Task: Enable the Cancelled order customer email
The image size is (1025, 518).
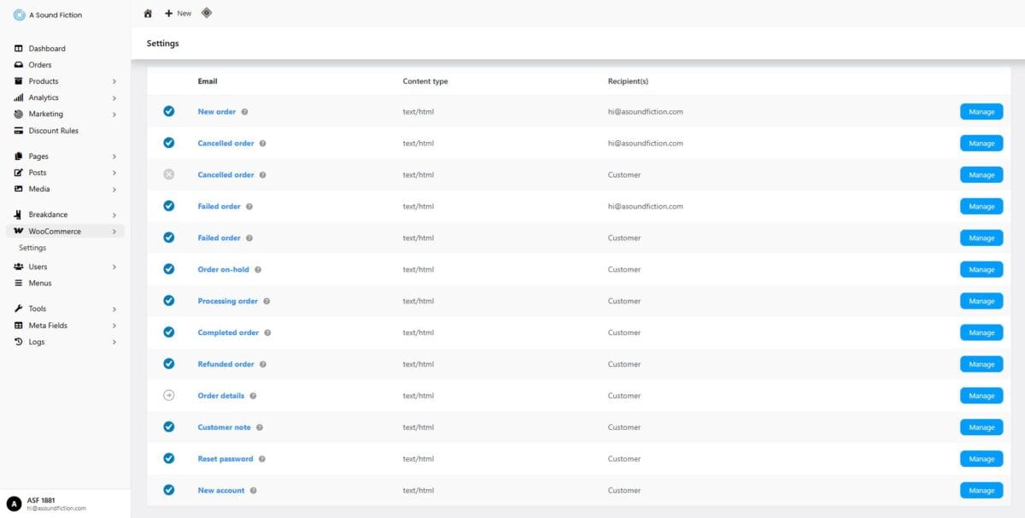Action: [x=168, y=174]
